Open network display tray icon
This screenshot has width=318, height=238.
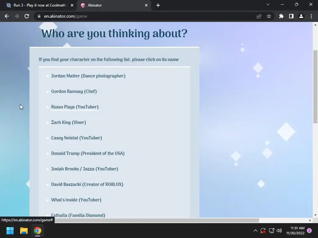[x=271, y=231]
